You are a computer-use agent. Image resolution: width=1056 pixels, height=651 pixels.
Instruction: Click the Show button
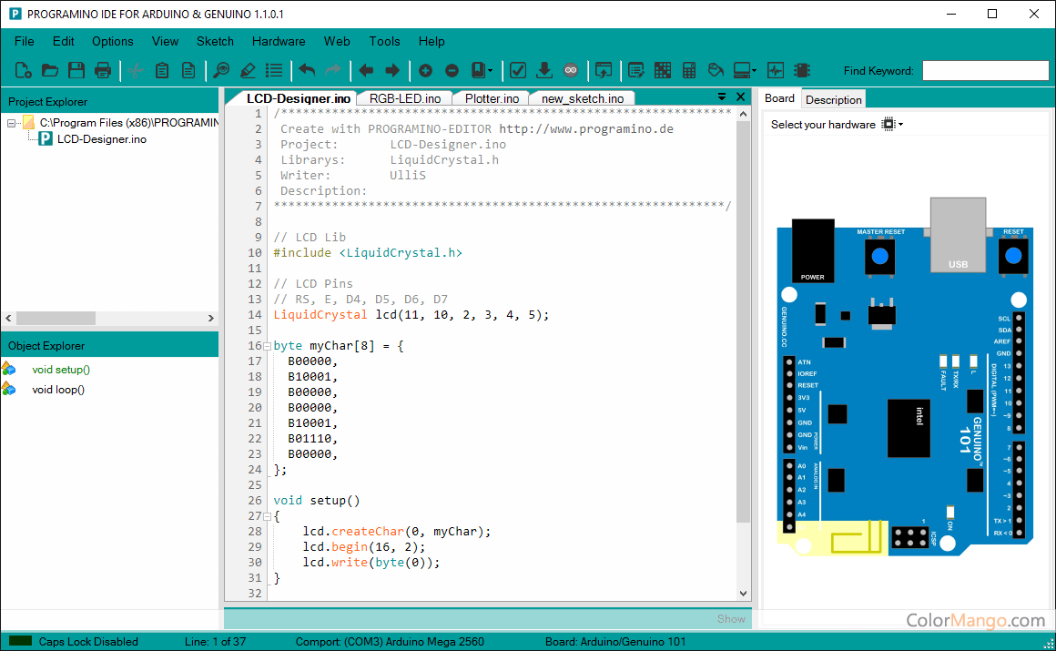coord(731,618)
